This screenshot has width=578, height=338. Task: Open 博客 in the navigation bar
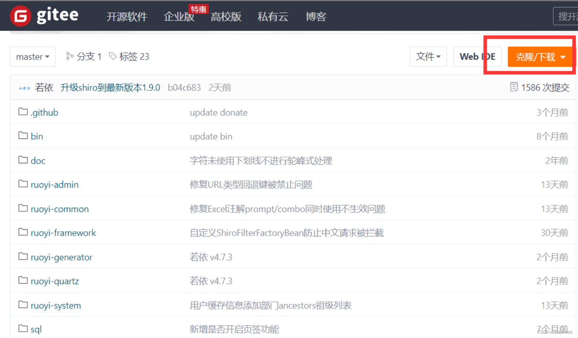tap(316, 17)
